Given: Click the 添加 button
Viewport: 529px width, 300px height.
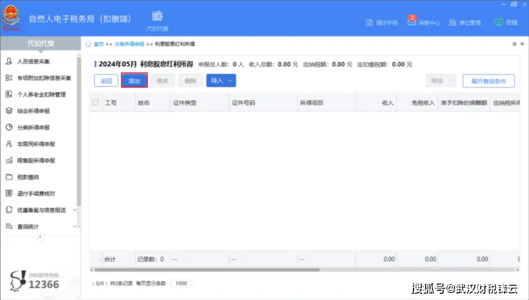Looking at the screenshot, I should [134, 80].
